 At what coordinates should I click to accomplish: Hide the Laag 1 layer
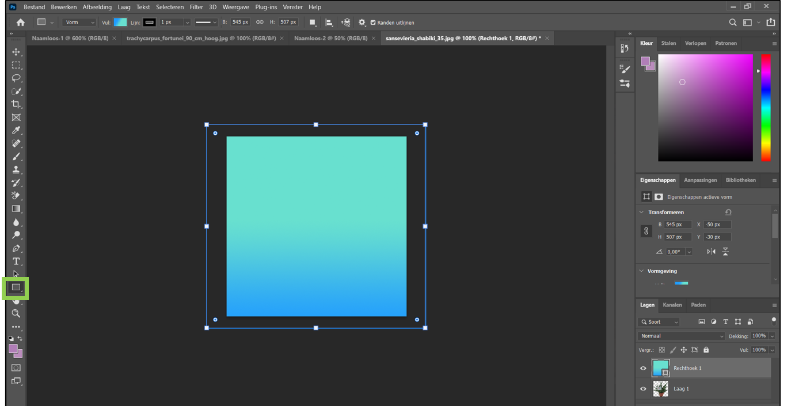tap(643, 389)
